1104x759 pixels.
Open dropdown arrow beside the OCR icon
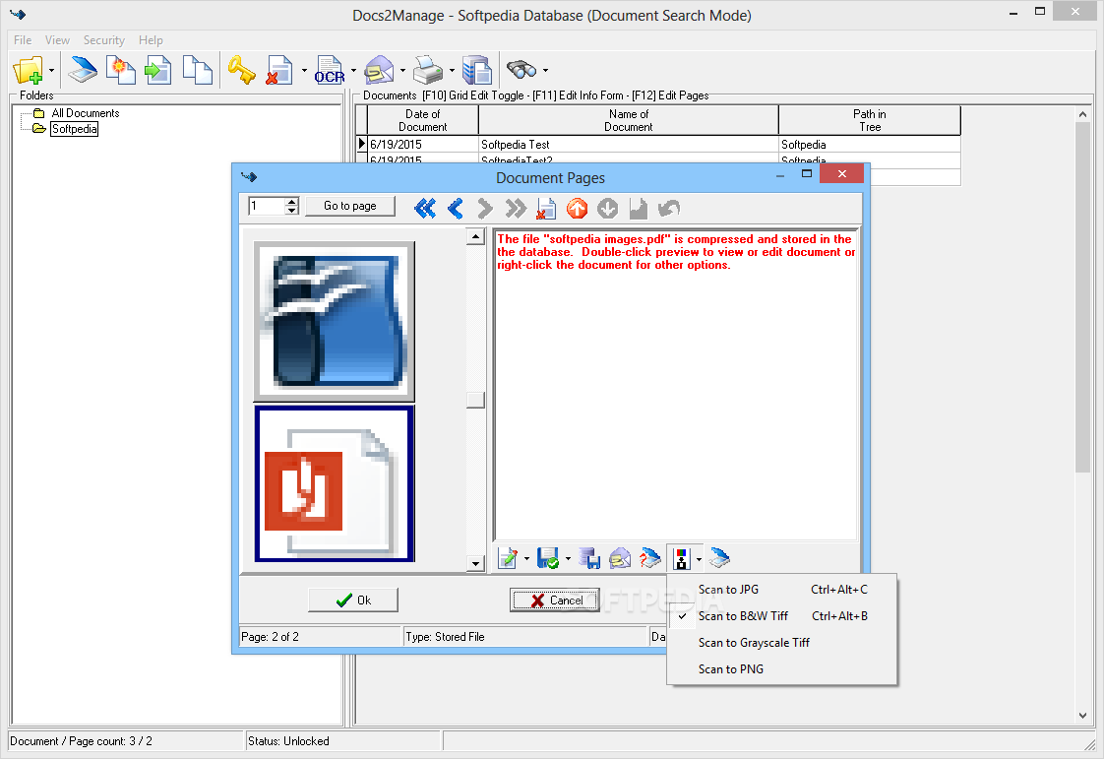[353, 71]
